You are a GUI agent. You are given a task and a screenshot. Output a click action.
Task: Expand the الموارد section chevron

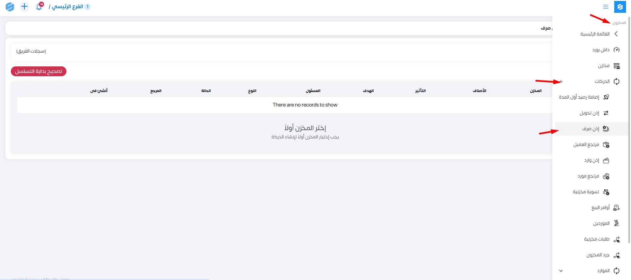(x=561, y=271)
